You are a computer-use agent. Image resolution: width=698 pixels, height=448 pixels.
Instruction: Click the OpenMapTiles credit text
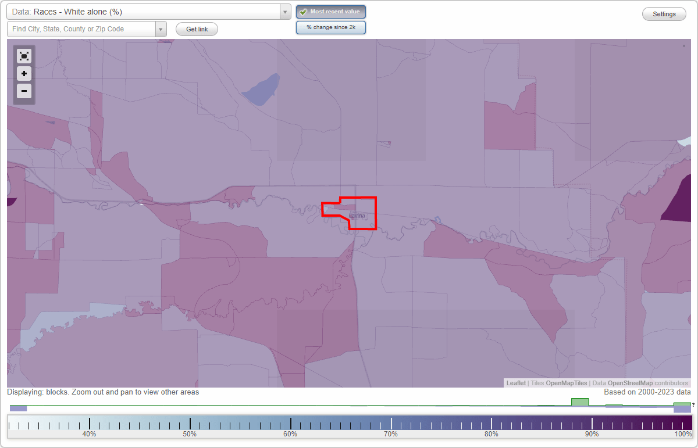click(x=566, y=383)
